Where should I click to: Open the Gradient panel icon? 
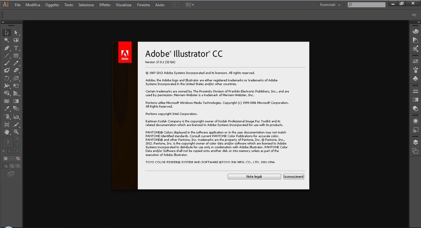point(415,99)
